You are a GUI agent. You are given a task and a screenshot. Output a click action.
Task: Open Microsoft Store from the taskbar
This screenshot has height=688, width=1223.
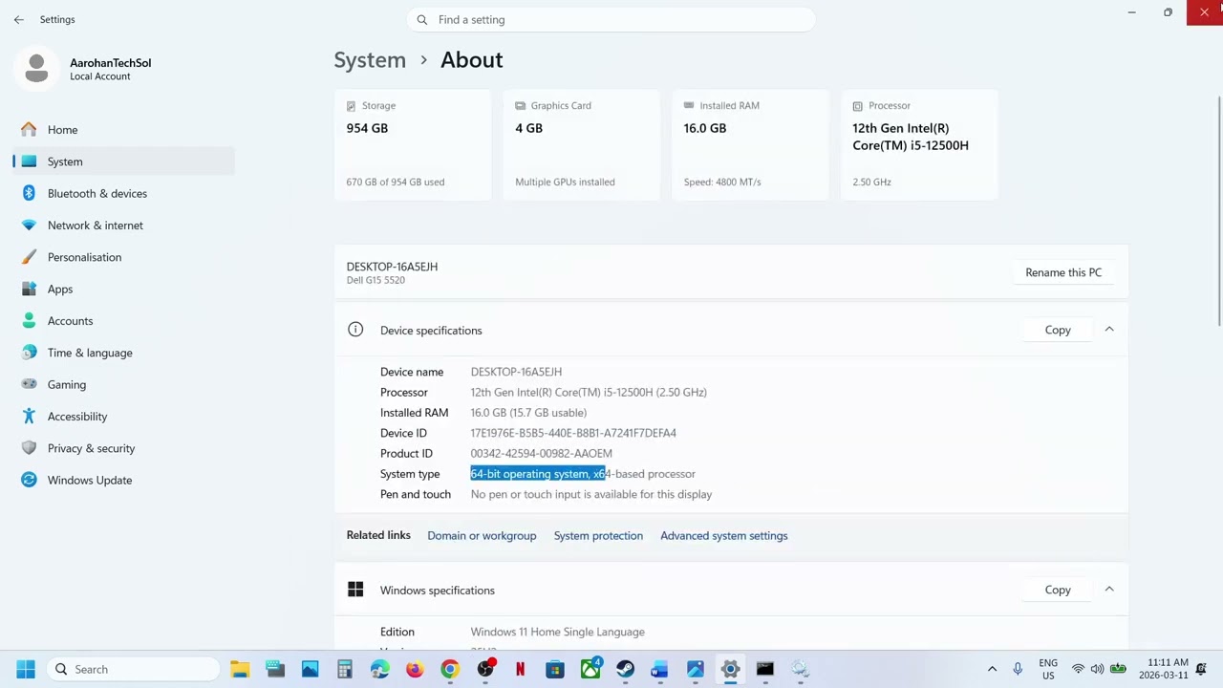click(555, 669)
